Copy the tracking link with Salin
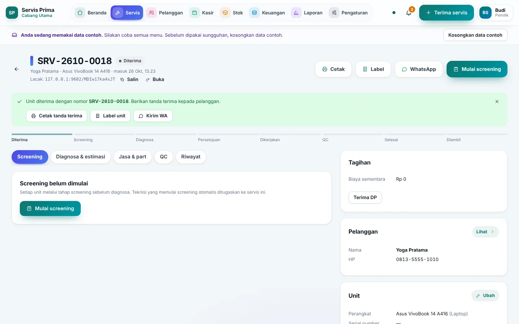The image size is (519, 324). click(x=129, y=80)
